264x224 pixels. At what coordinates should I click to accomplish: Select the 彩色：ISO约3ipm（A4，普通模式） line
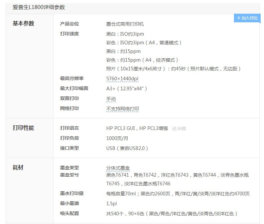point(144,43)
